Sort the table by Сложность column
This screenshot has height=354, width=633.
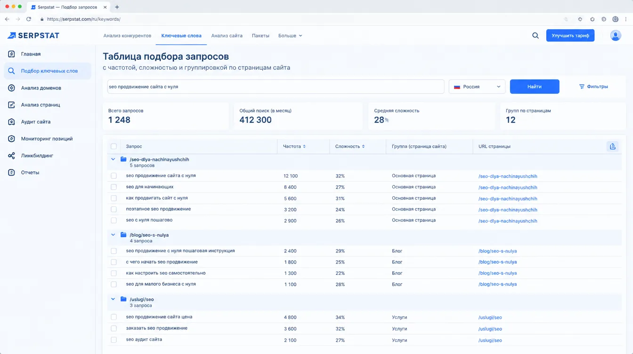pyautogui.click(x=350, y=146)
